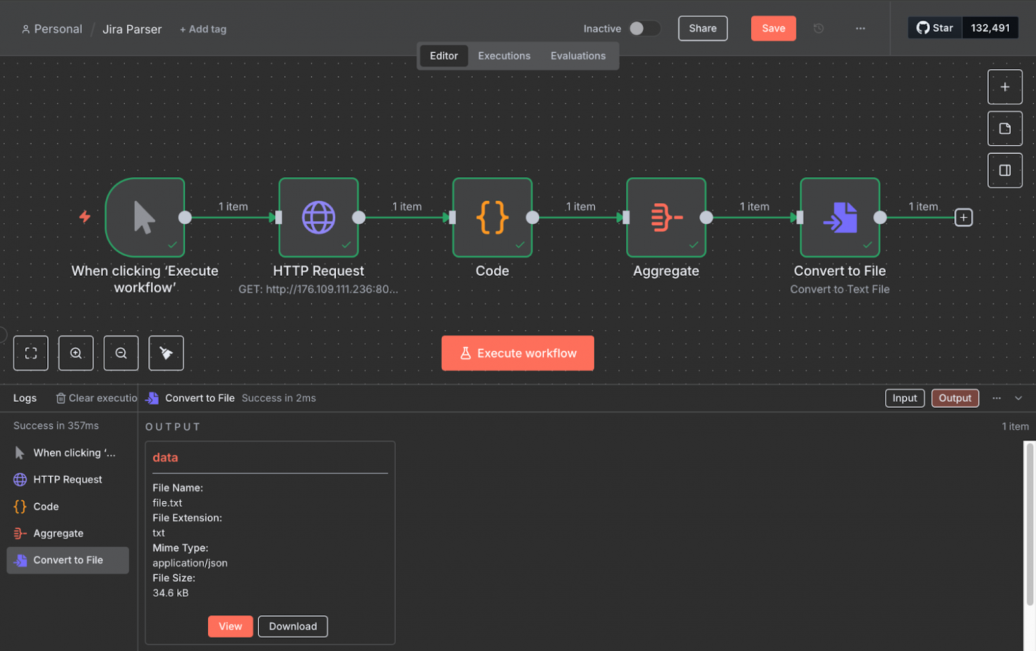
Task: Zoom in on the workflow canvas
Action: coord(76,353)
